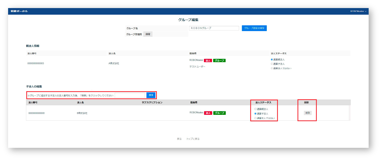Click the red 法人 badge in parent row

(x=208, y=61)
